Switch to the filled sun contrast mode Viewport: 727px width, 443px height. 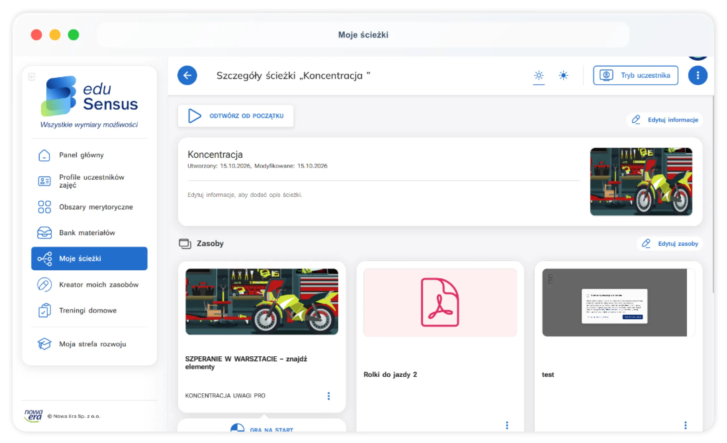[x=563, y=75]
